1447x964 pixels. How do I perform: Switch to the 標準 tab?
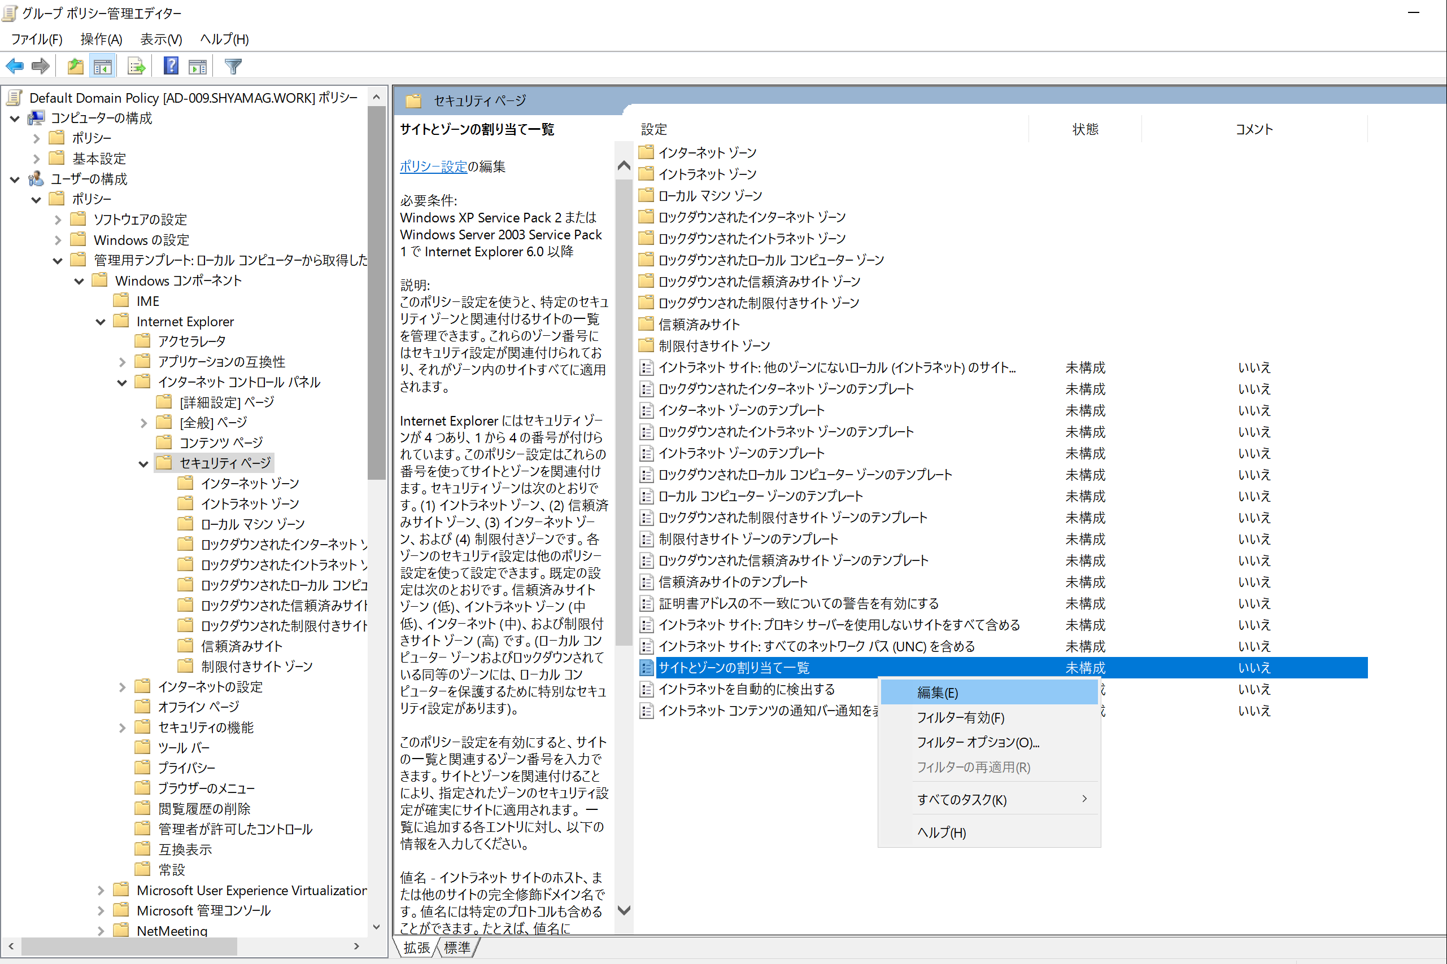(457, 948)
